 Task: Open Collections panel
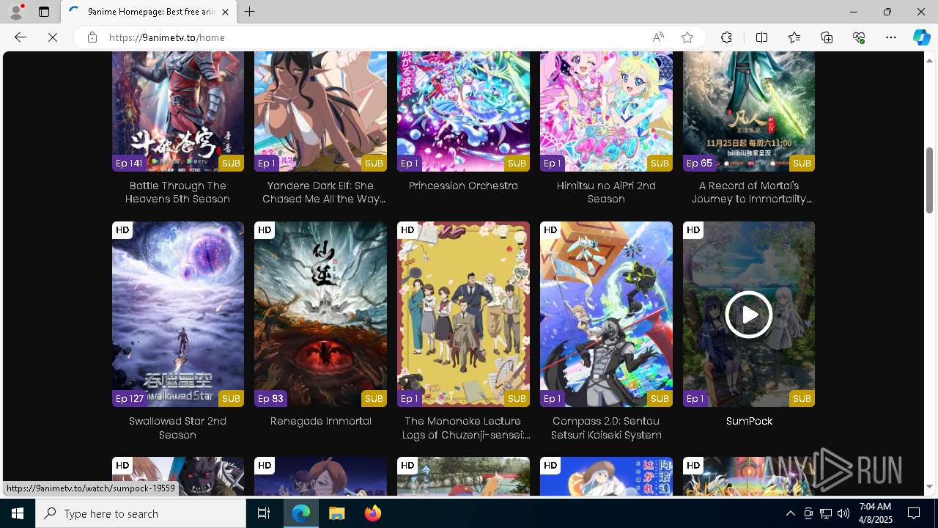(x=827, y=37)
